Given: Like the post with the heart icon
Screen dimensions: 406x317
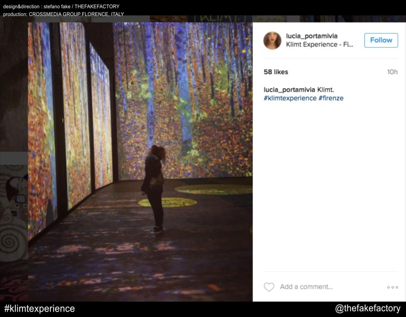Looking at the screenshot, I should tap(269, 287).
